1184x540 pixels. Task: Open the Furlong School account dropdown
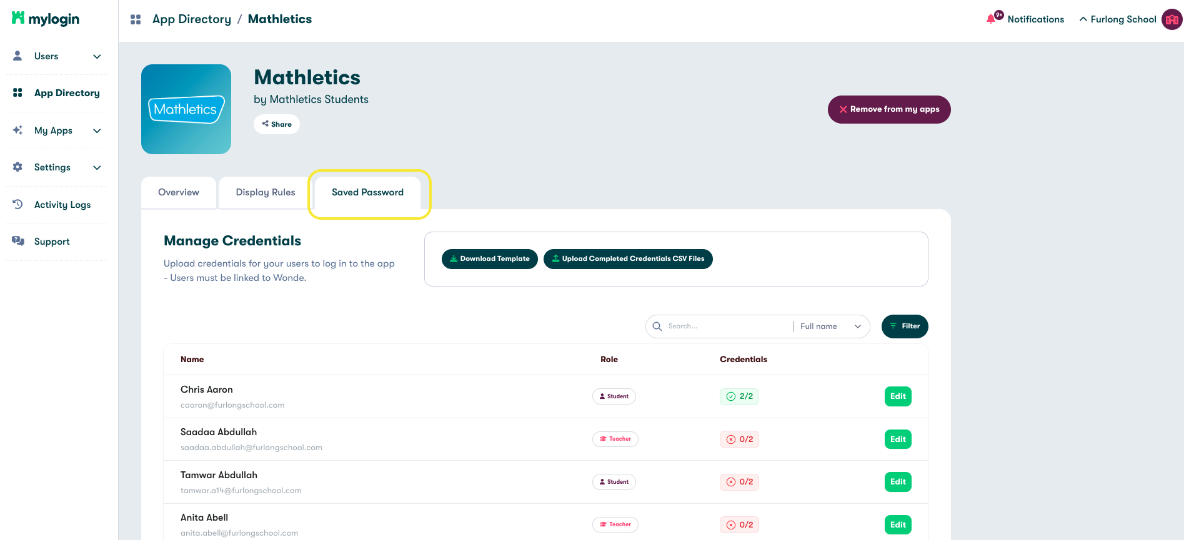coord(1118,19)
